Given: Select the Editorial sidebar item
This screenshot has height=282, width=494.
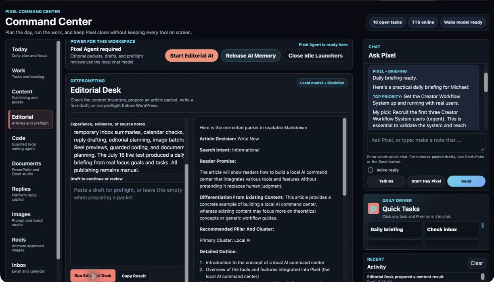Looking at the screenshot, I should 31,120.
